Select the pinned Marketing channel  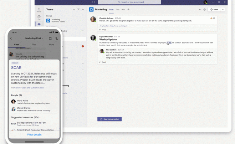click(x=65, y=20)
